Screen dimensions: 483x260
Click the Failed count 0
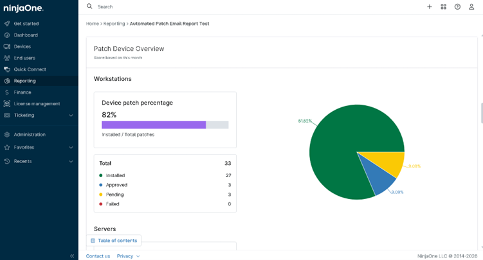tap(230, 204)
